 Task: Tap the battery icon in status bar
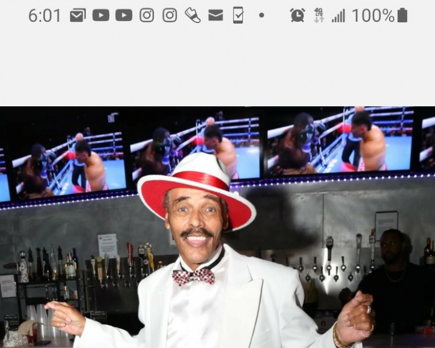(x=402, y=16)
